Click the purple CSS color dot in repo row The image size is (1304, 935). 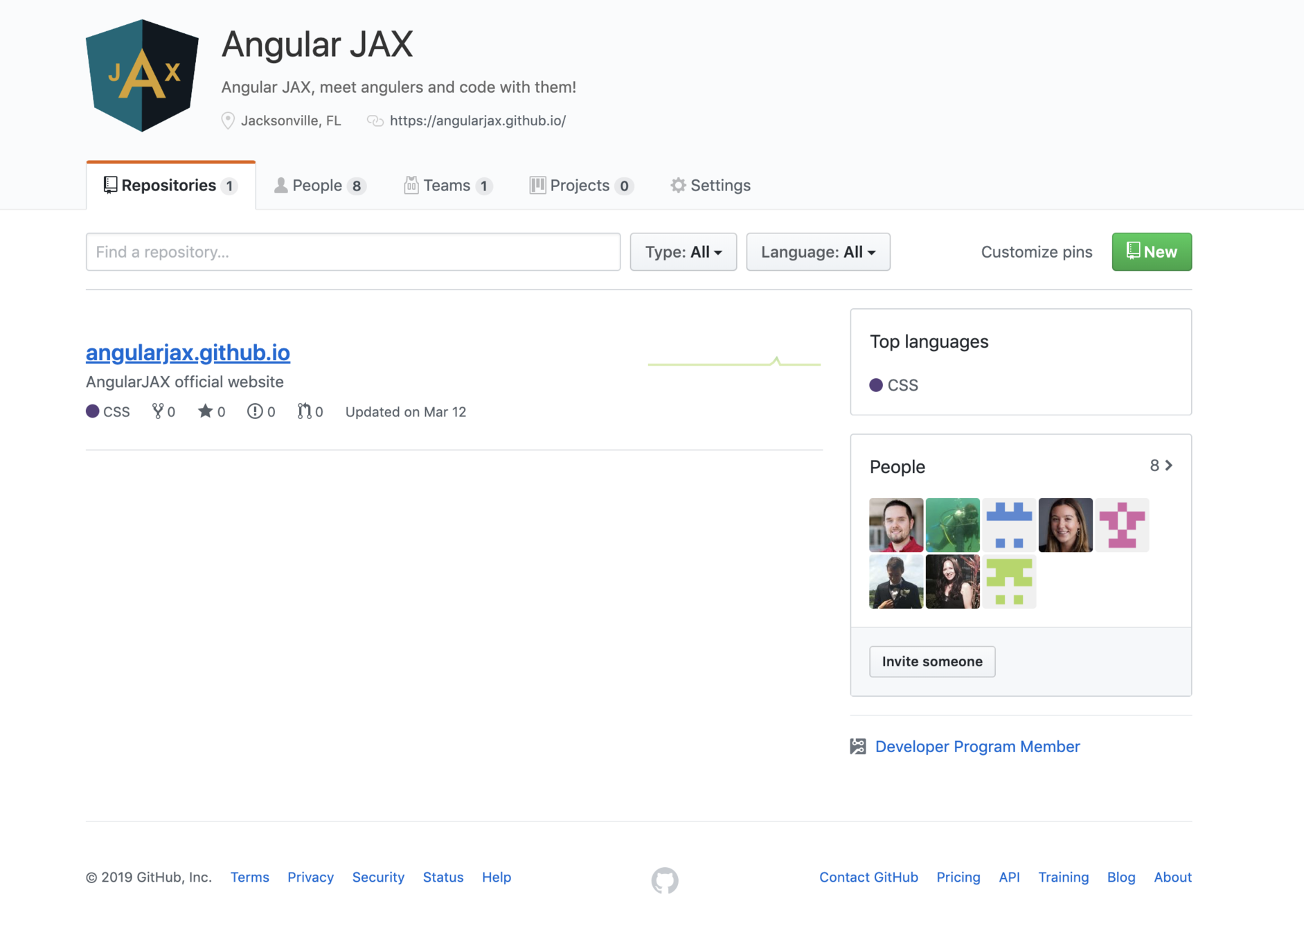click(x=93, y=411)
